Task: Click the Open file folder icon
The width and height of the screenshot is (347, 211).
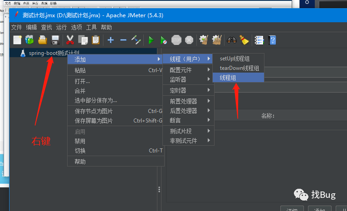Action: tap(43, 40)
